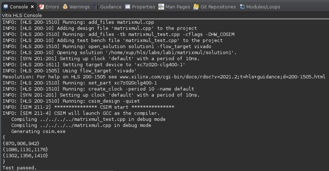329x171 pixels.
Task: Close the Console tab
Action: click(x=32, y=7)
